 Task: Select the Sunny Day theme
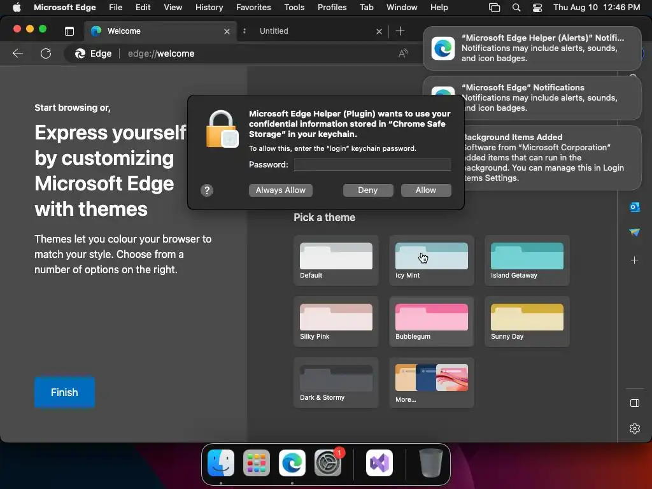click(x=527, y=322)
